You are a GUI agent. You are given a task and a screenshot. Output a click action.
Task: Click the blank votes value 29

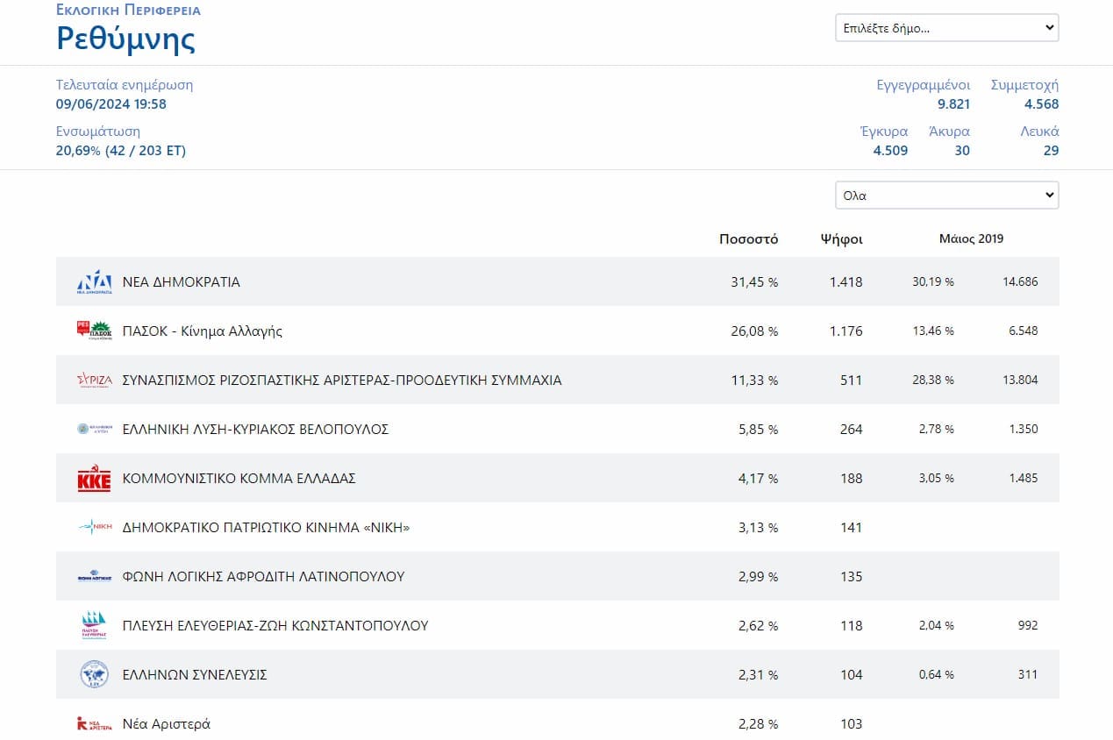(1052, 151)
